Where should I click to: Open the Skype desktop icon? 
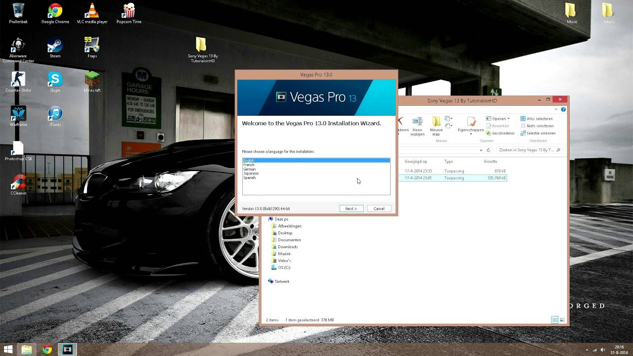55,82
